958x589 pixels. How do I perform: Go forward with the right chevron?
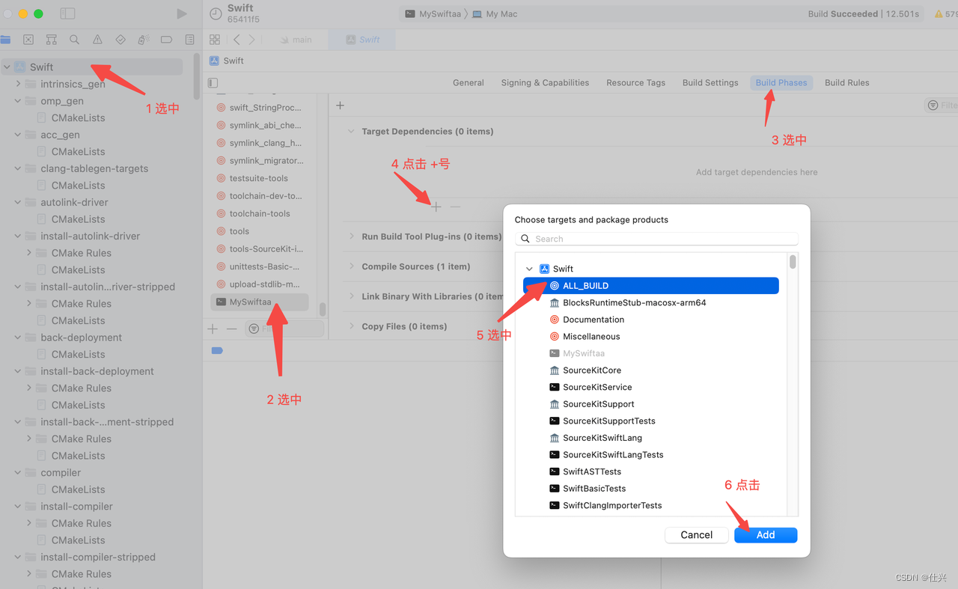pos(252,40)
